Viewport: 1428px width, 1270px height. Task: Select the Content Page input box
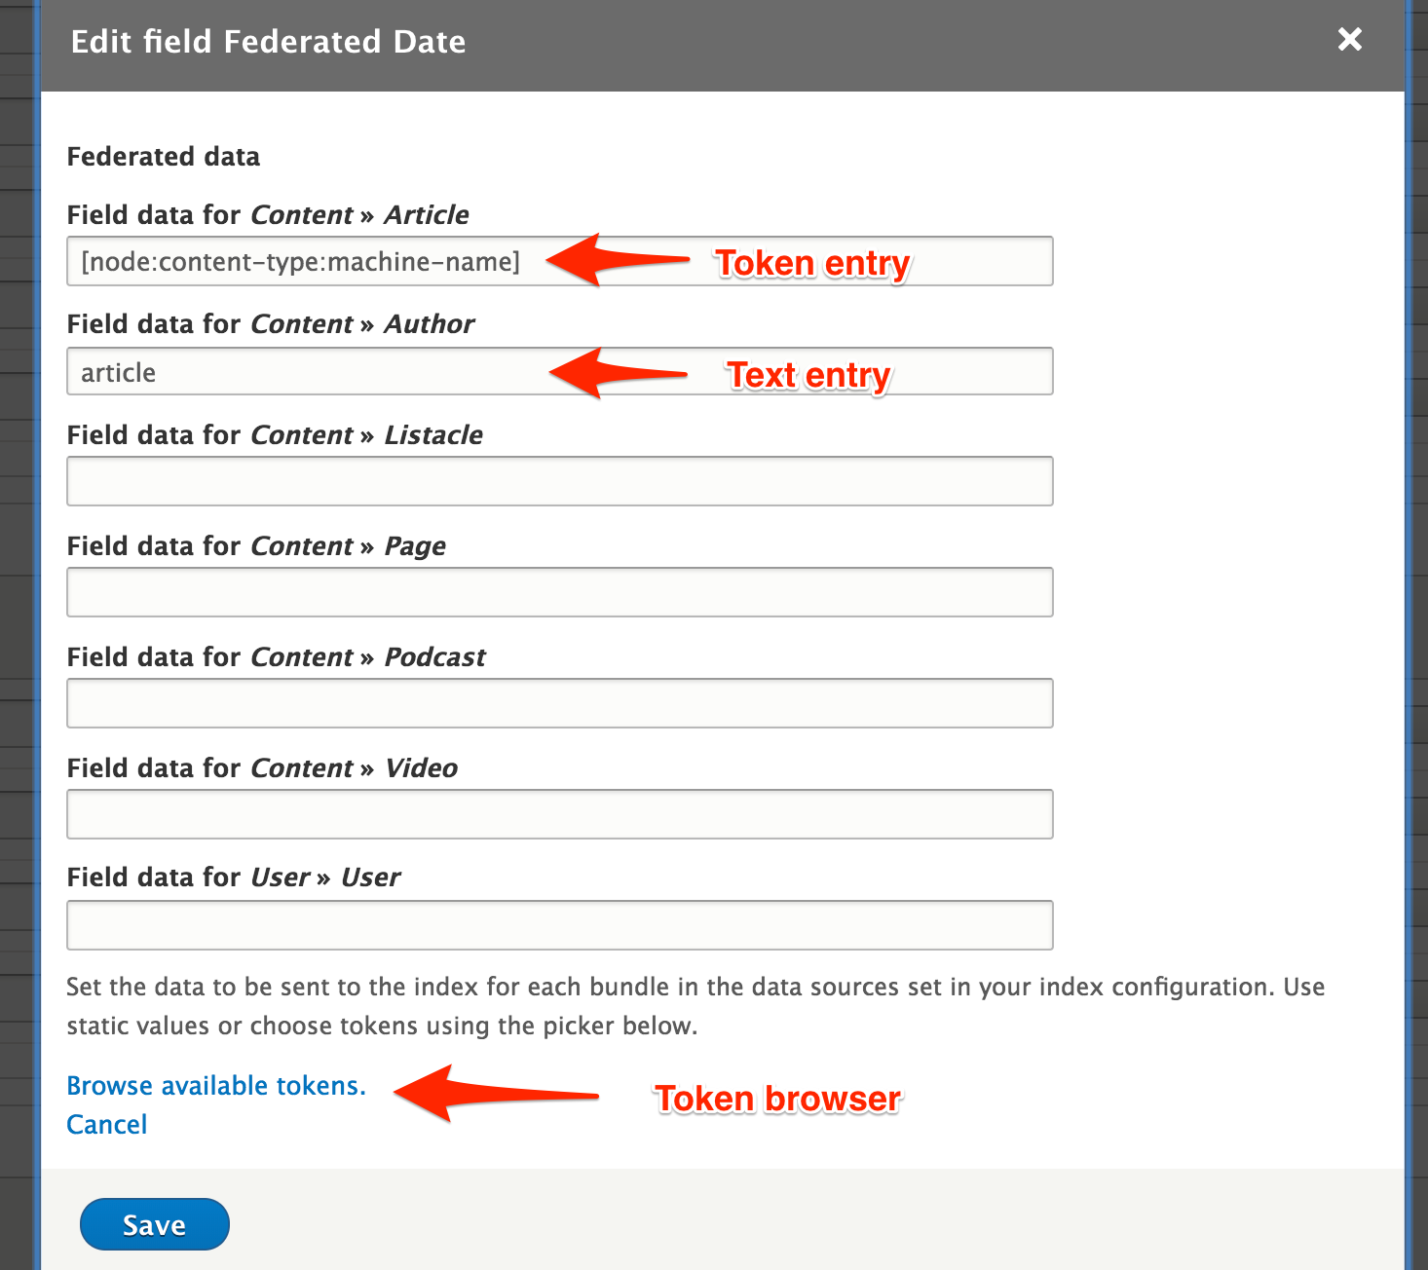pos(559,592)
